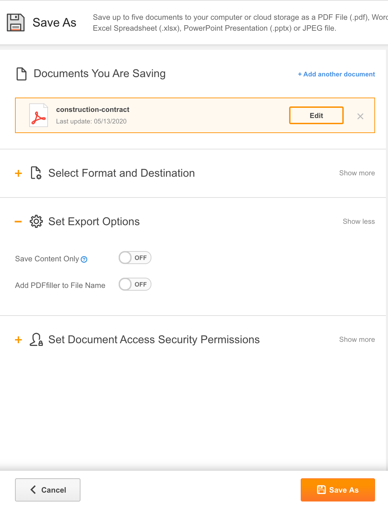Remove construction-contract with the X icon
The width and height of the screenshot is (388, 509).
click(x=360, y=116)
